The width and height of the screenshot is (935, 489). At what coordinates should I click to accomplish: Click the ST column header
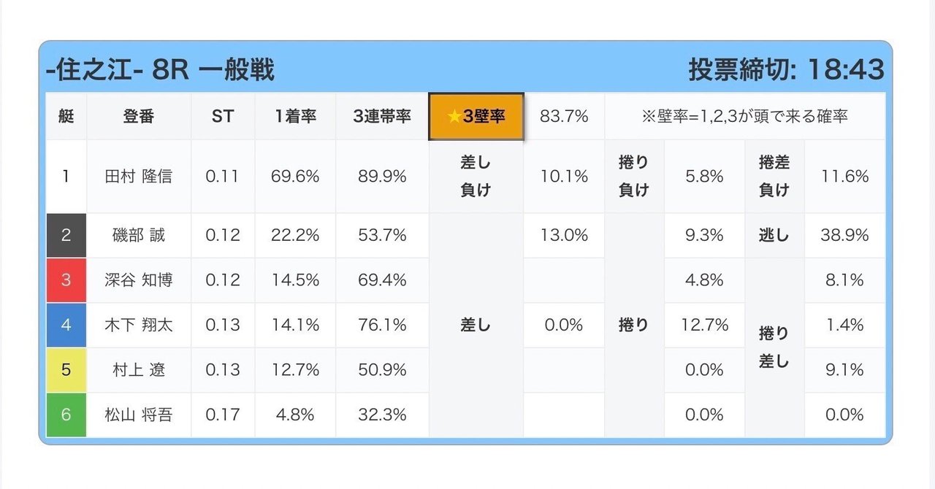[223, 117]
